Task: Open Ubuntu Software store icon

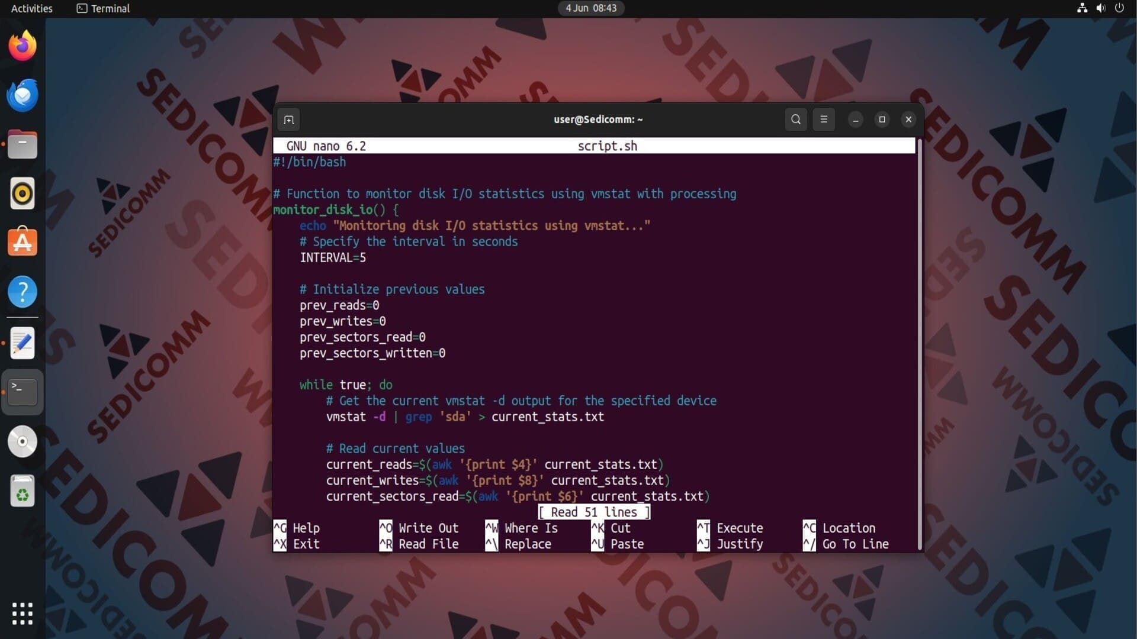Action: (23, 243)
